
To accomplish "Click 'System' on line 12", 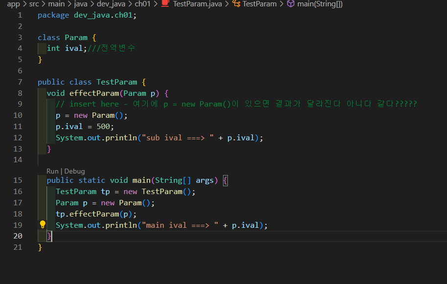I will pyautogui.click(x=69, y=138).
